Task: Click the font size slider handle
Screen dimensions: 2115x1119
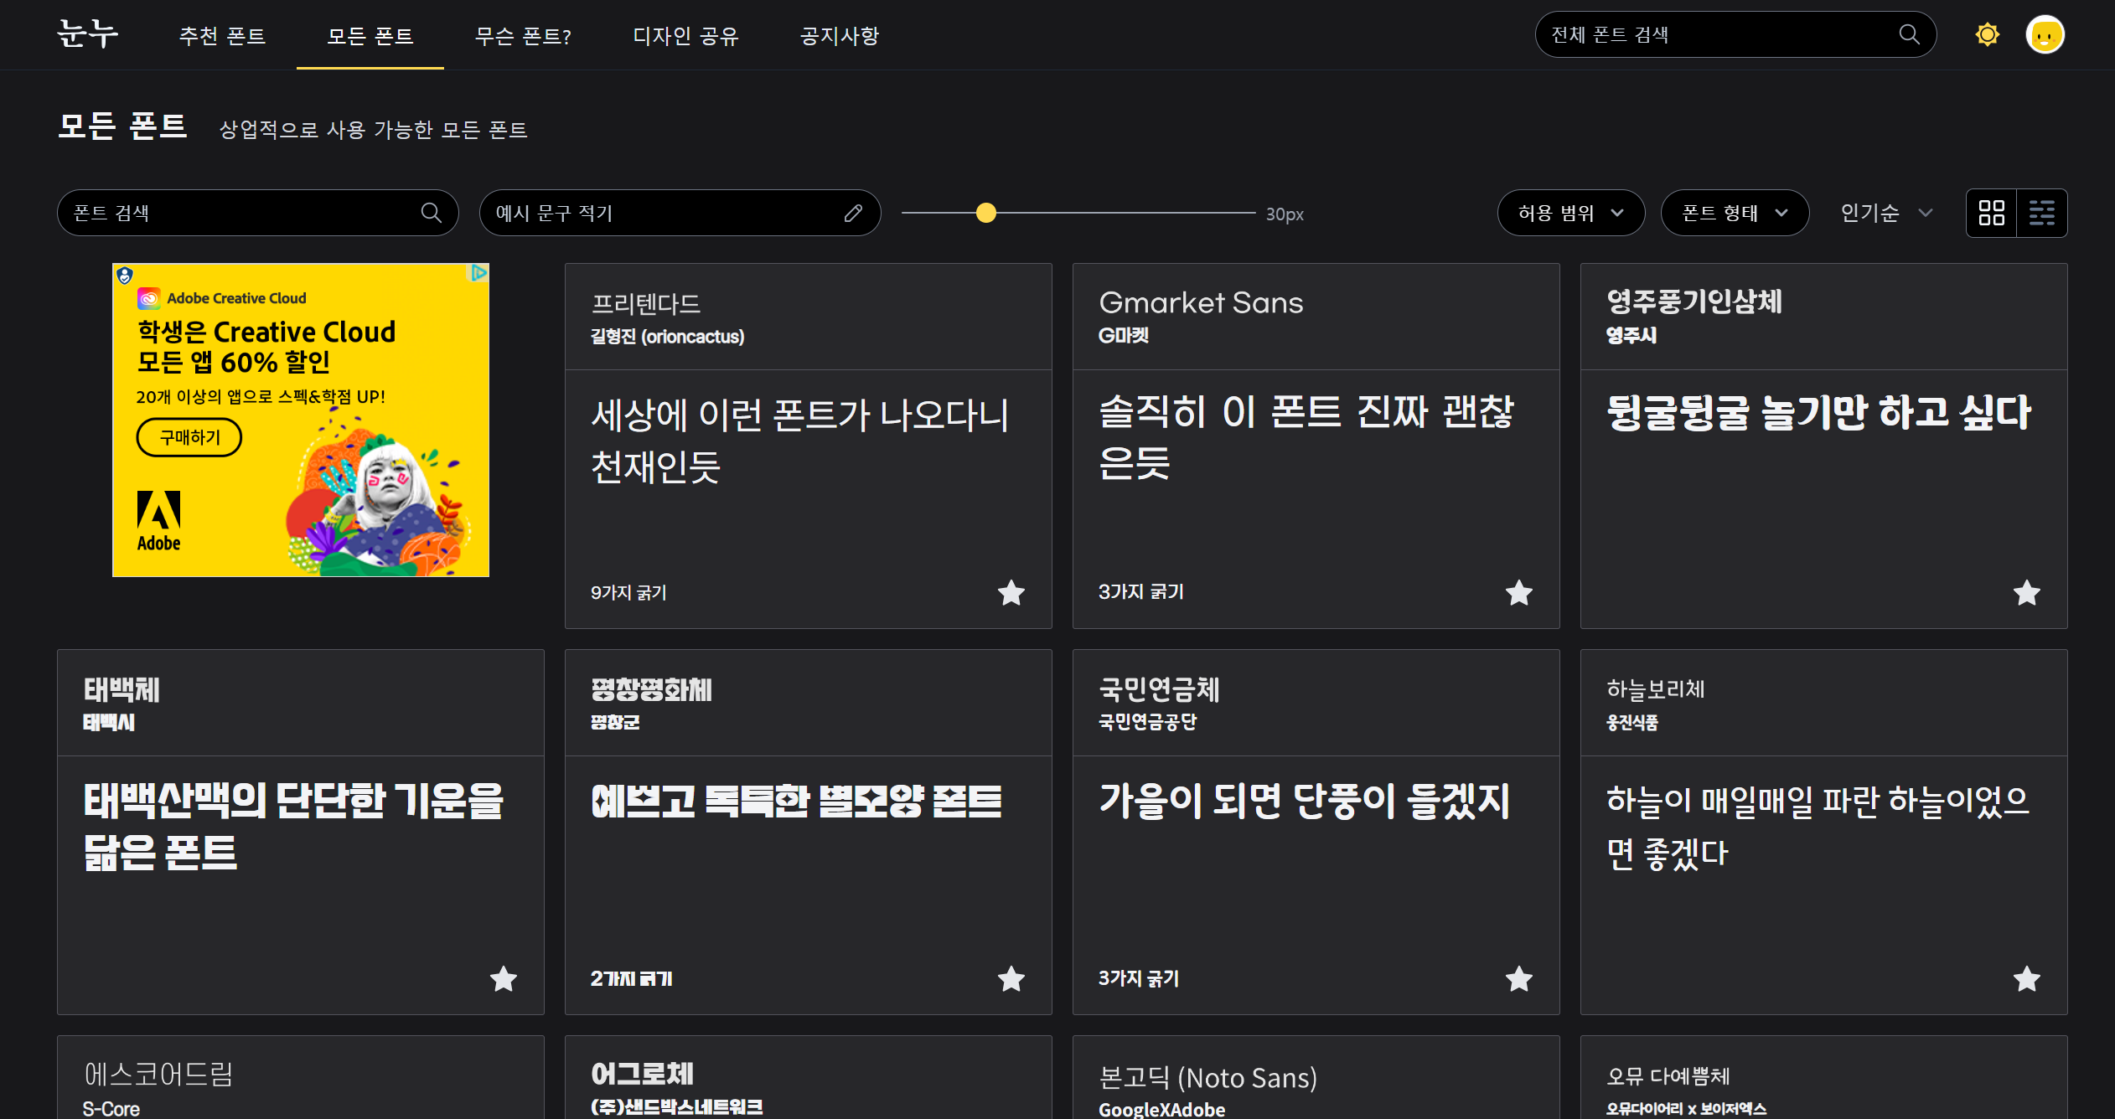Action: pos(986,213)
